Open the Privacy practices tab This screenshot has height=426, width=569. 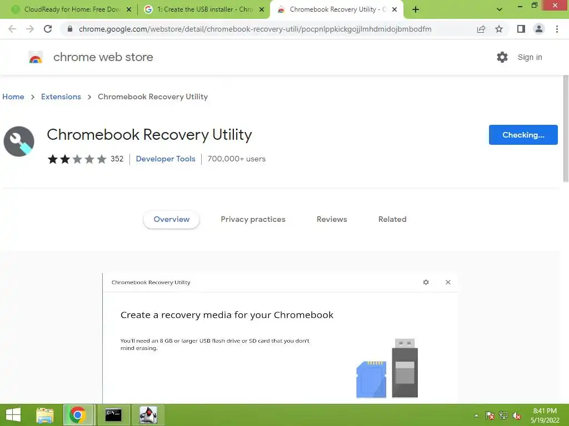click(x=253, y=219)
